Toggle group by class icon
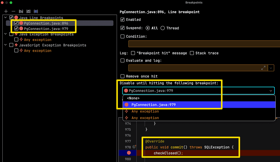 [36, 11]
